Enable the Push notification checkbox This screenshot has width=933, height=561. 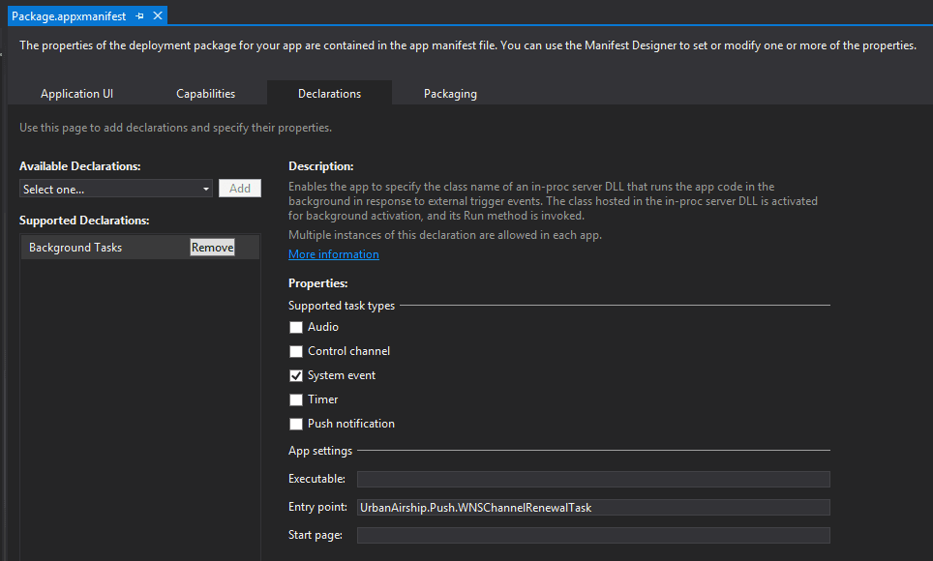[296, 424]
